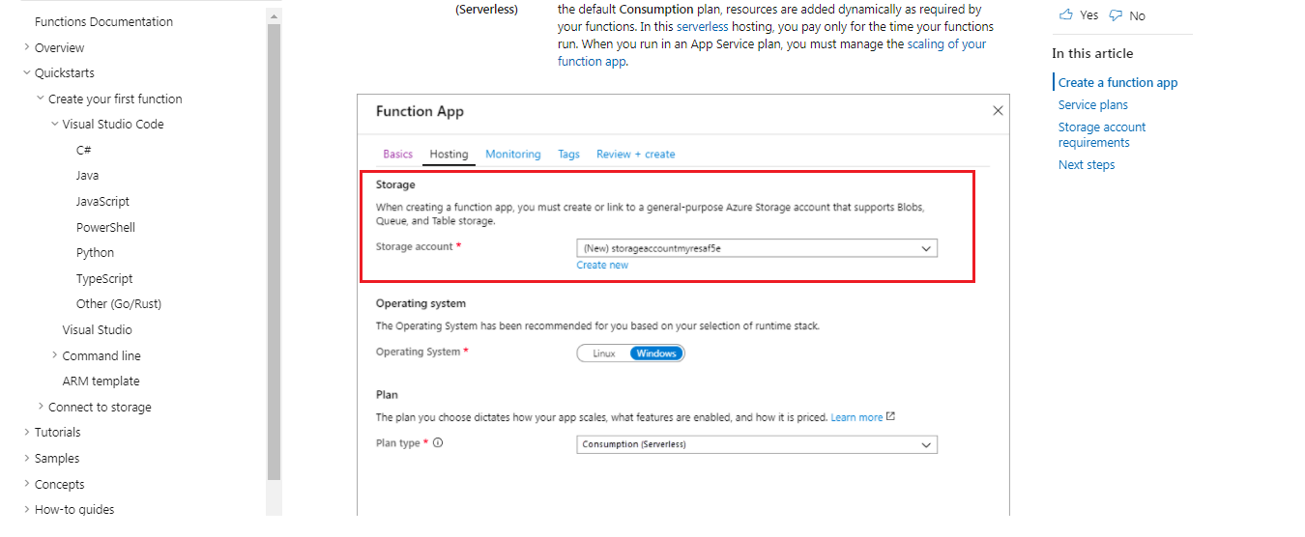Expand the How-to guides node
Viewport: 1305px width, 537px height.
(26, 510)
